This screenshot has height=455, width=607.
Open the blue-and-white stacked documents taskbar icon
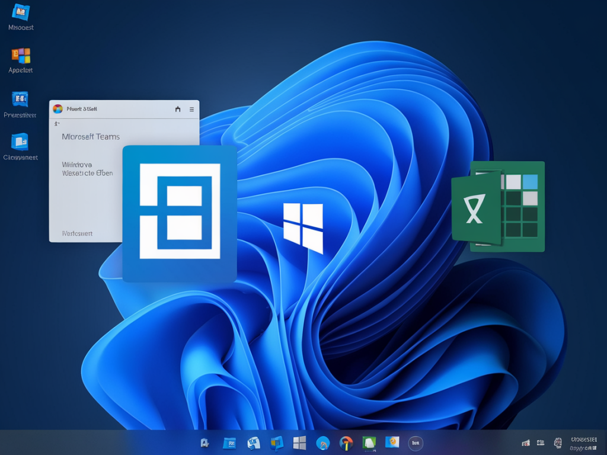254,443
